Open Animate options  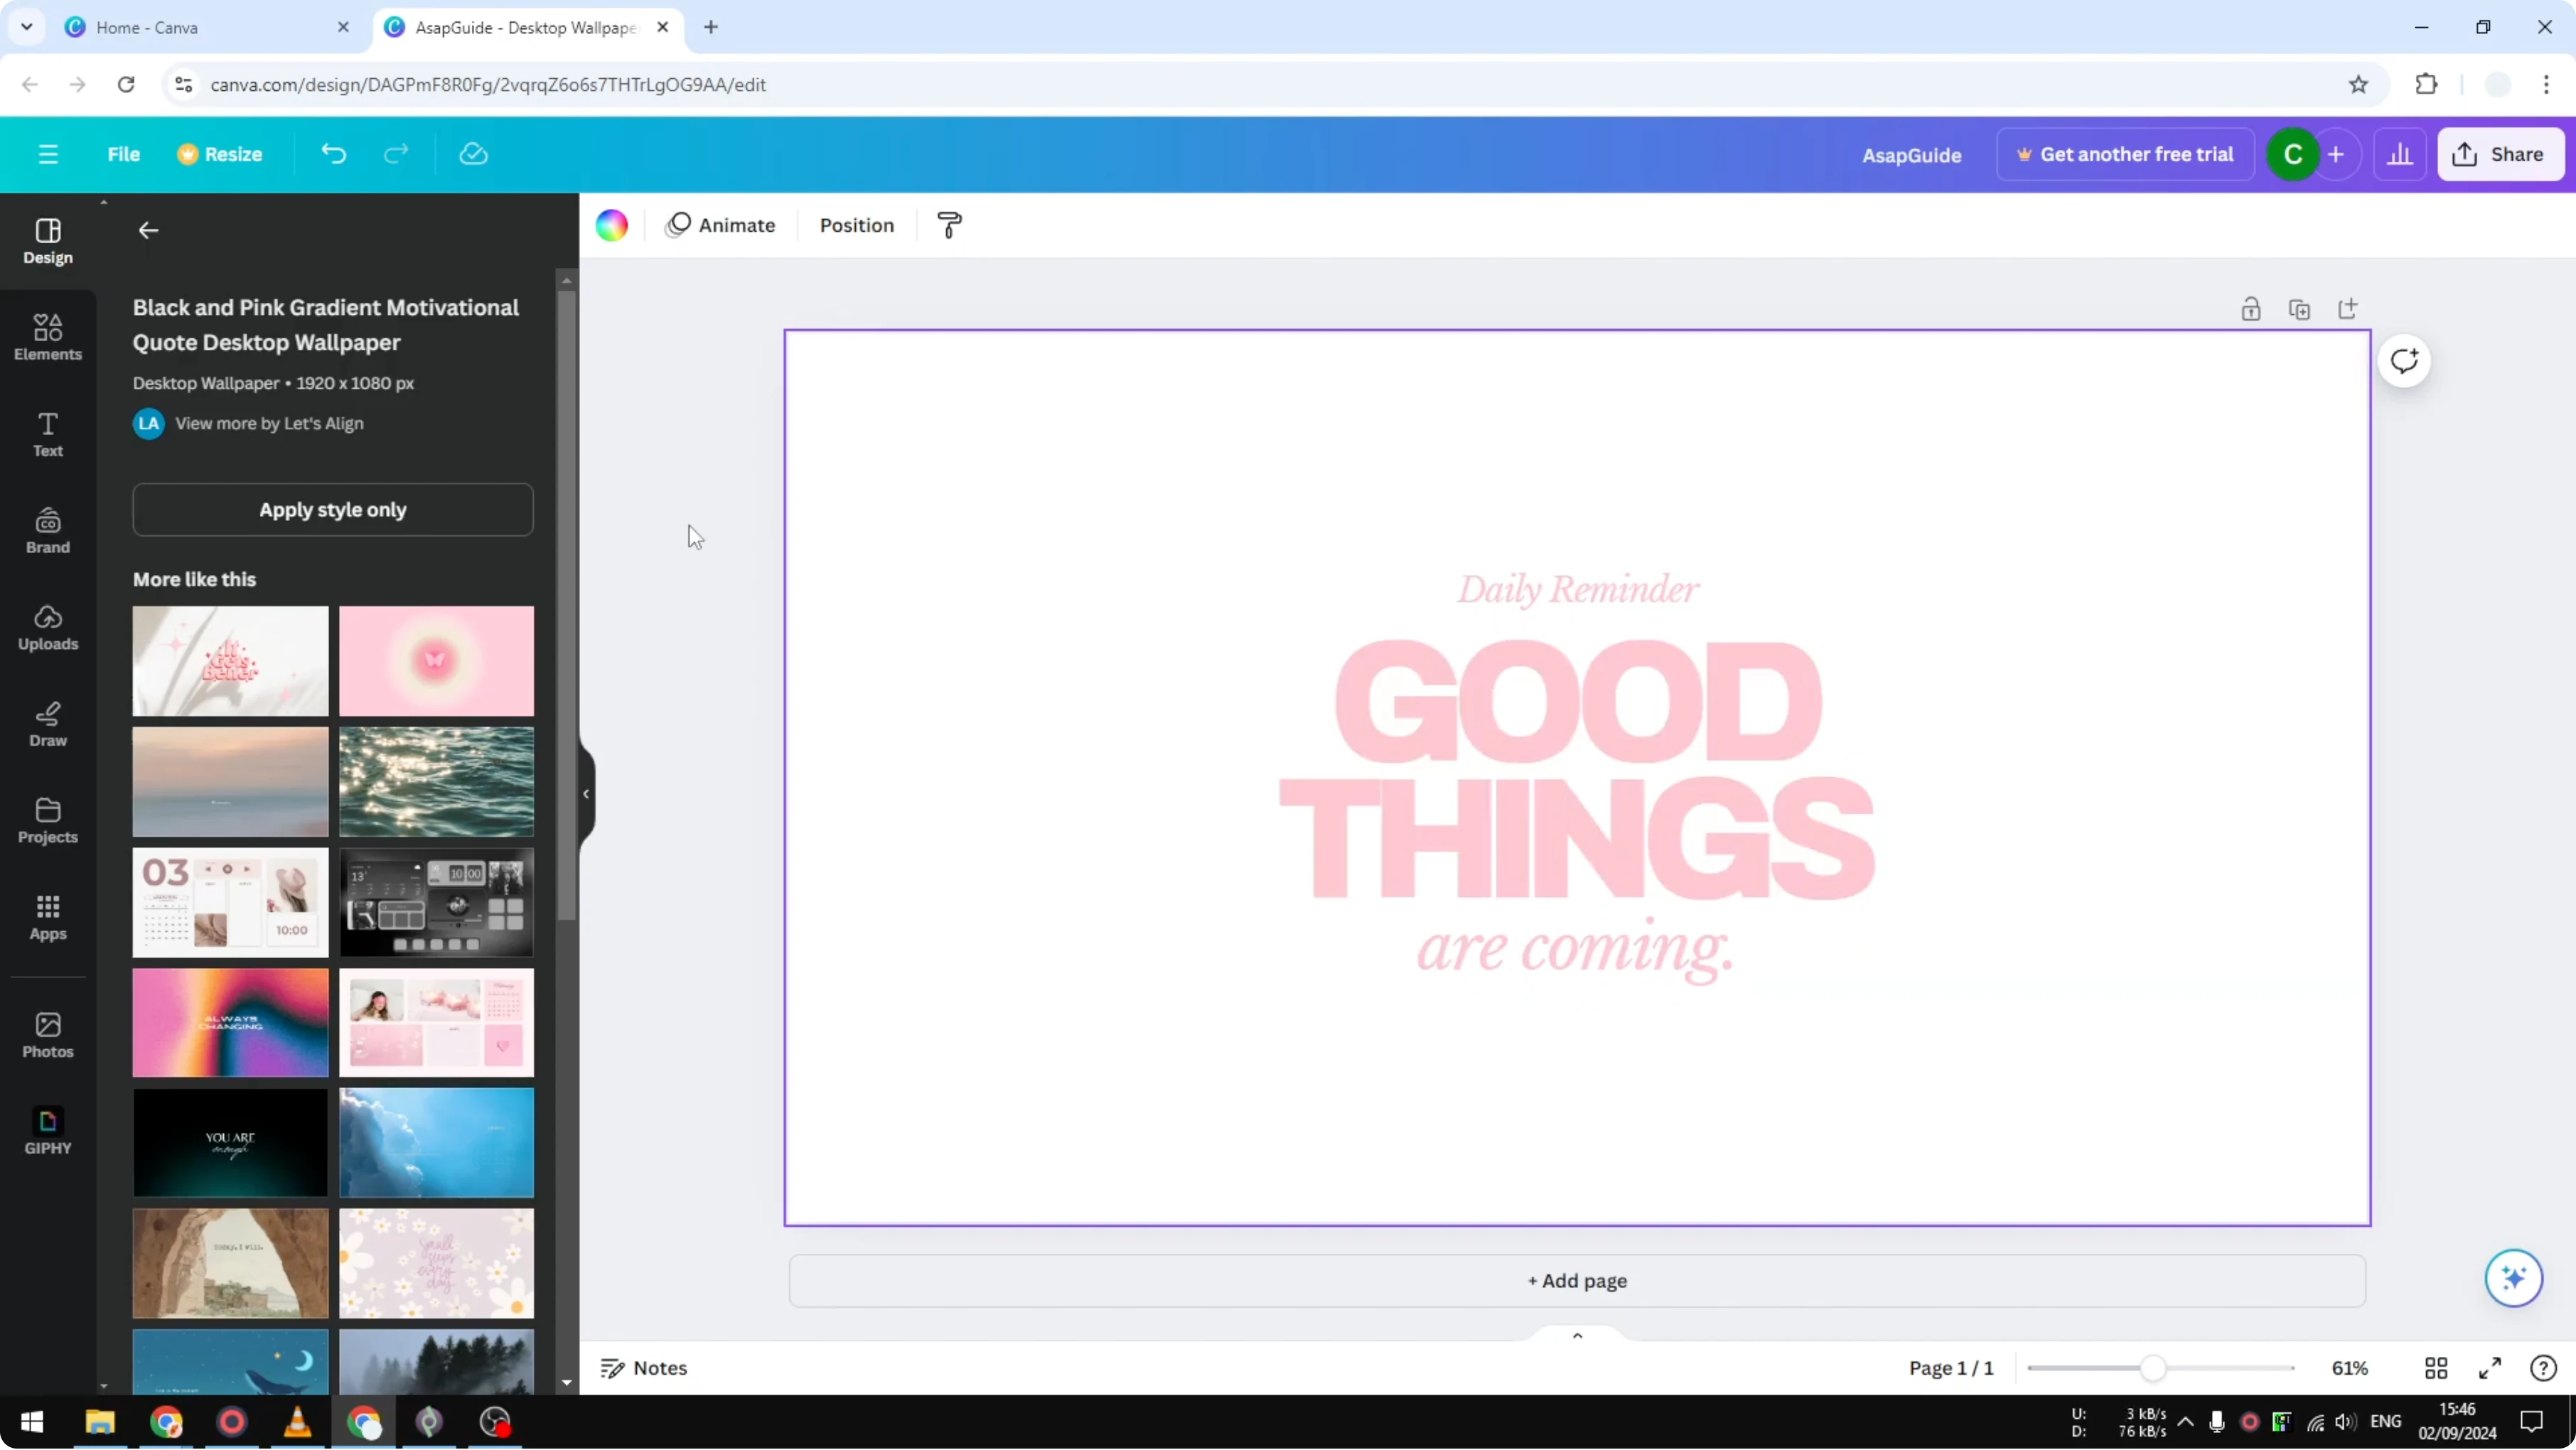(x=720, y=225)
